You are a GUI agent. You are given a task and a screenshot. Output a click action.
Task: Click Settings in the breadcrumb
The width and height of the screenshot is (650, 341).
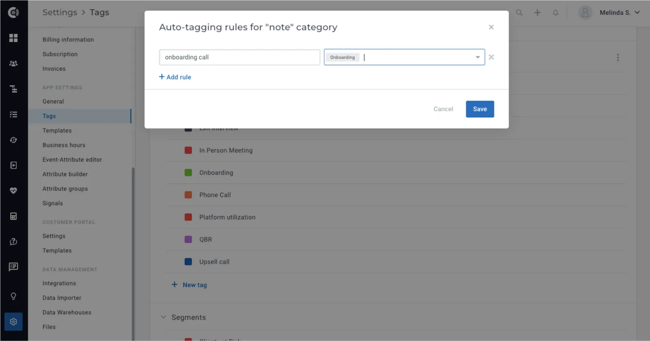[x=60, y=13]
